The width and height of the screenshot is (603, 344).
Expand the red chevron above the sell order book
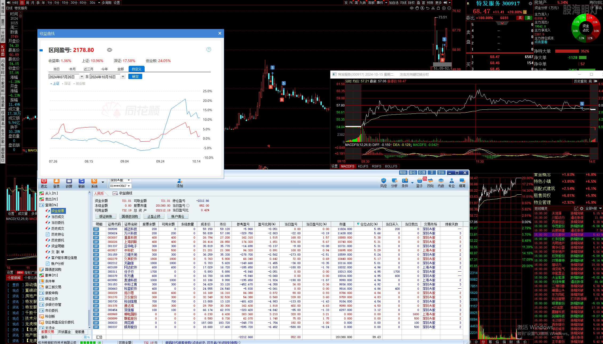point(502,23)
